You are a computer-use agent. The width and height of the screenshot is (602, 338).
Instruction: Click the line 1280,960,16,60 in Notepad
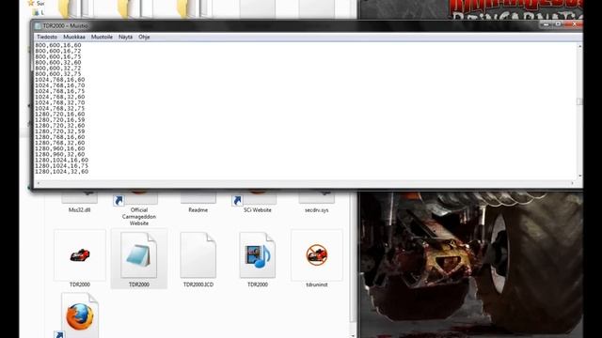[x=60, y=148]
